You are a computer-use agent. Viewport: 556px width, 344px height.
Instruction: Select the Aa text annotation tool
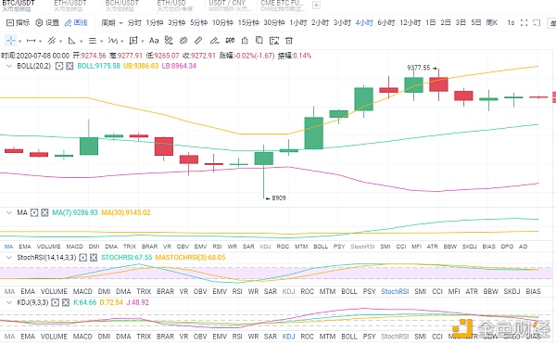click(x=154, y=41)
